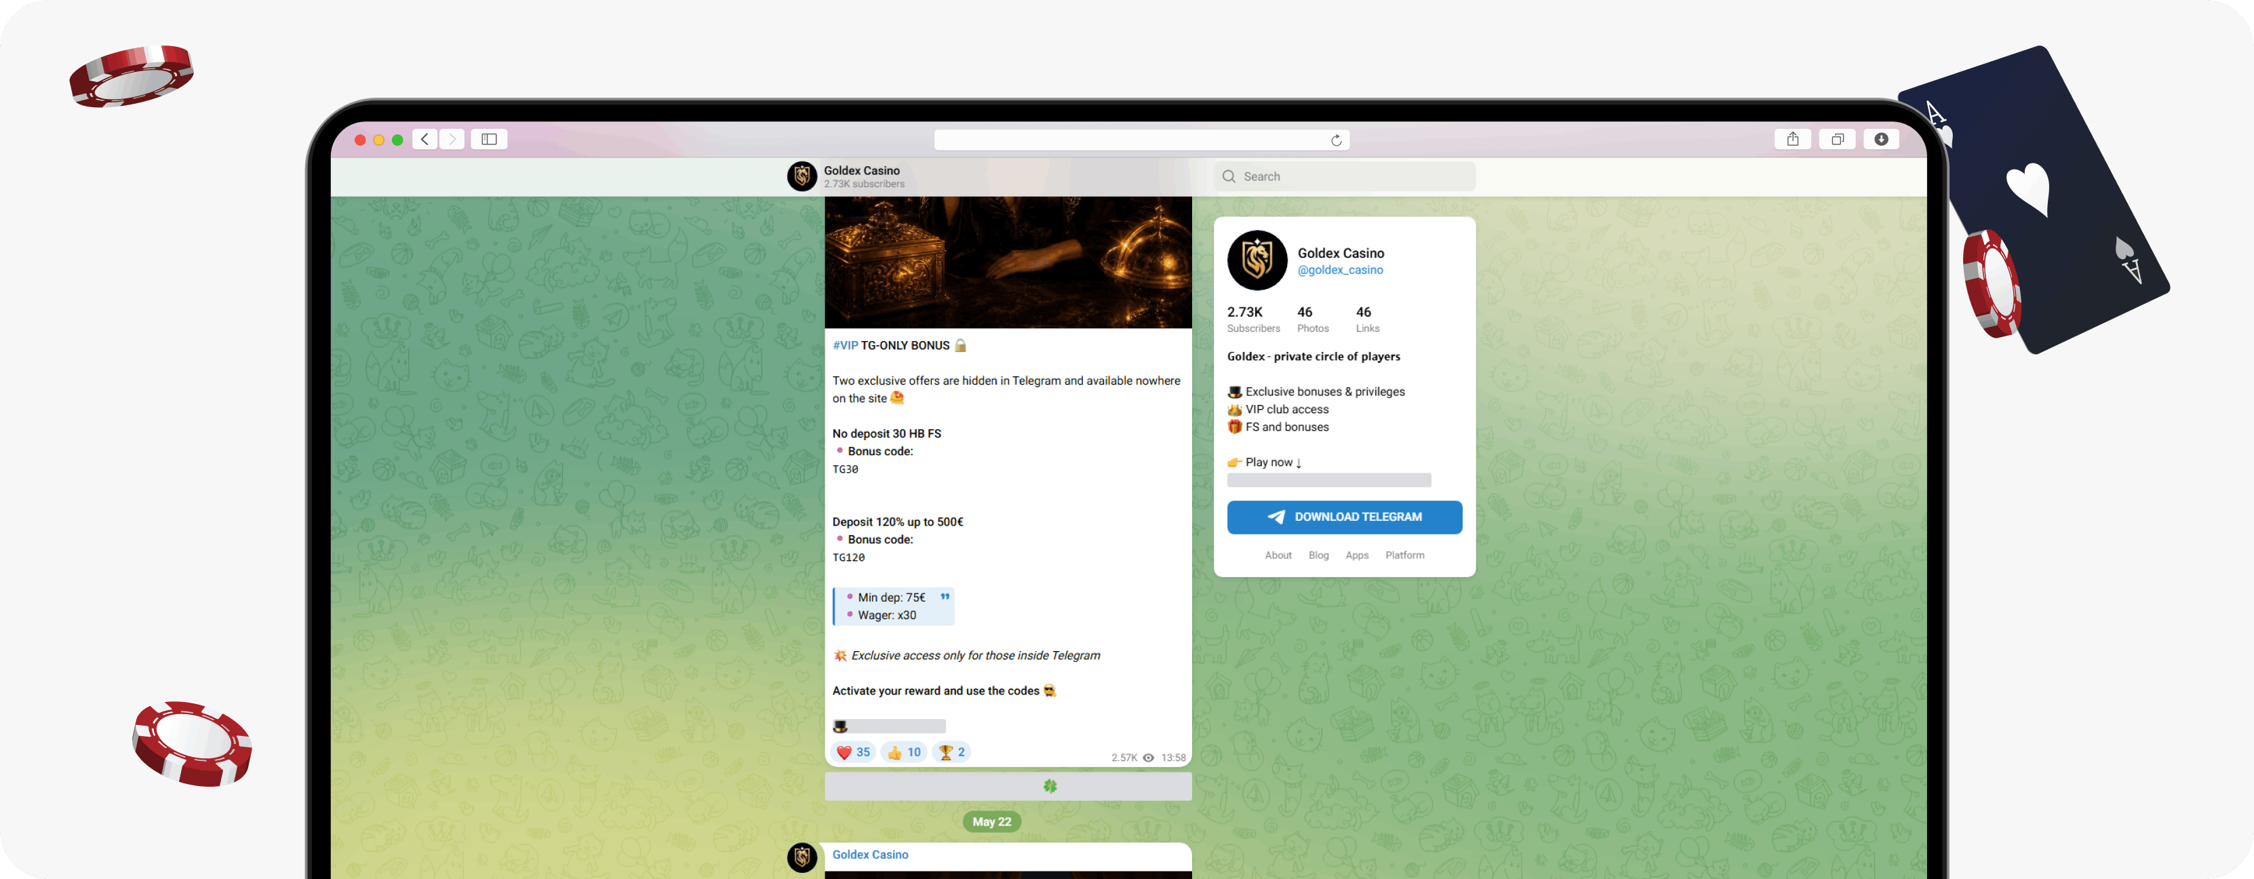The width and height of the screenshot is (2254, 879).
Task: Click the 46 Photos counter
Action: (x=1313, y=319)
